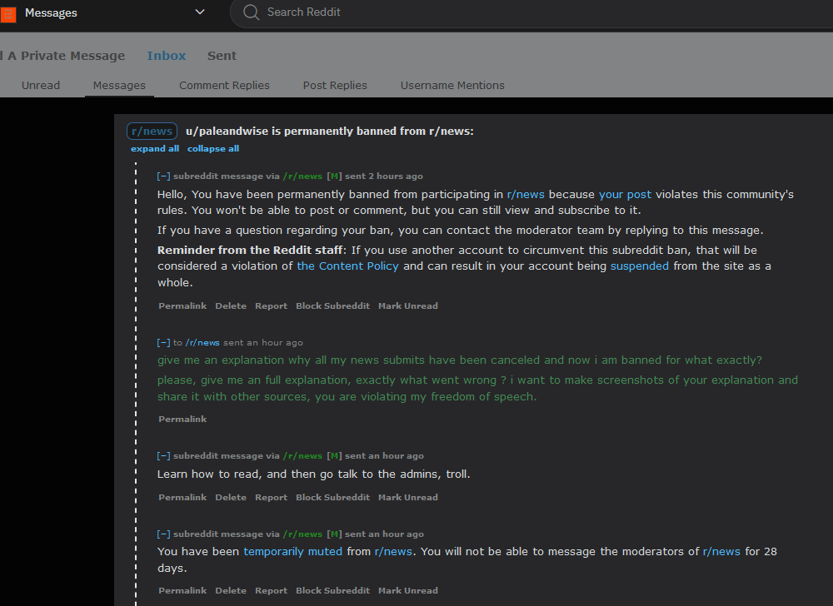Click Report under the ban message

(271, 305)
